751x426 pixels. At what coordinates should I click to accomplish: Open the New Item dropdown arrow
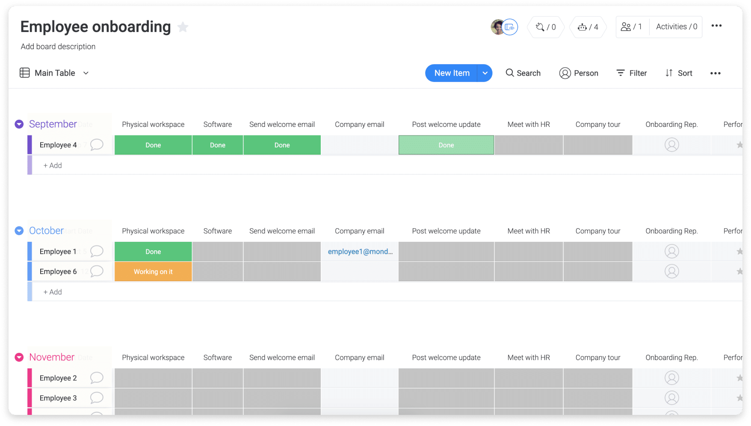[x=485, y=73]
